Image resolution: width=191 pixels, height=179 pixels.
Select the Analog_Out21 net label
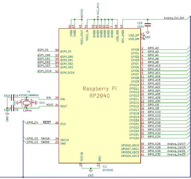pyautogui.click(x=176, y=151)
